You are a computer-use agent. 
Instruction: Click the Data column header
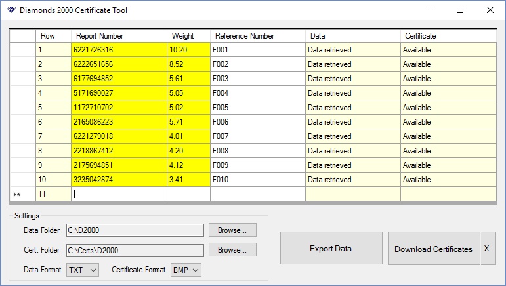pyautogui.click(x=352, y=36)
